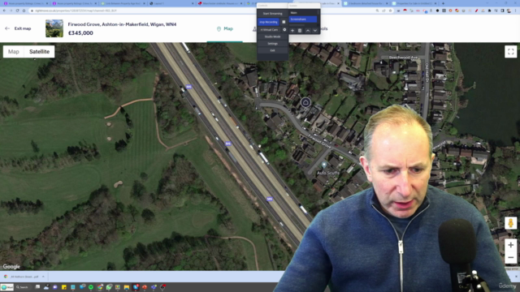Pause the OBS recording

(284, 22)
